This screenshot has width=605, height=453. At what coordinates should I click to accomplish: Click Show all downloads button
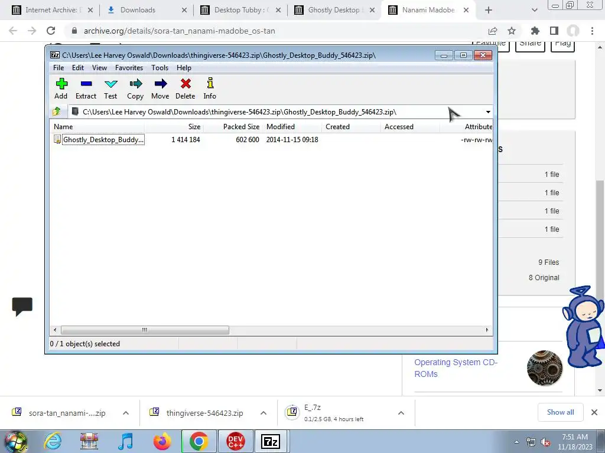560,412
